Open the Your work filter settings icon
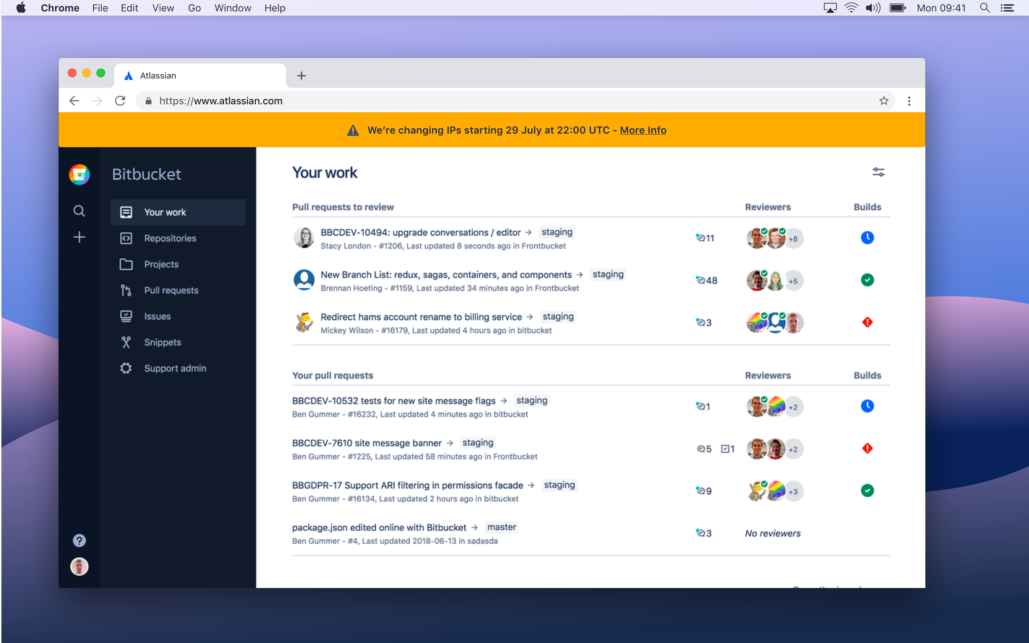The image size is (1029, 643). click(879, 172)
